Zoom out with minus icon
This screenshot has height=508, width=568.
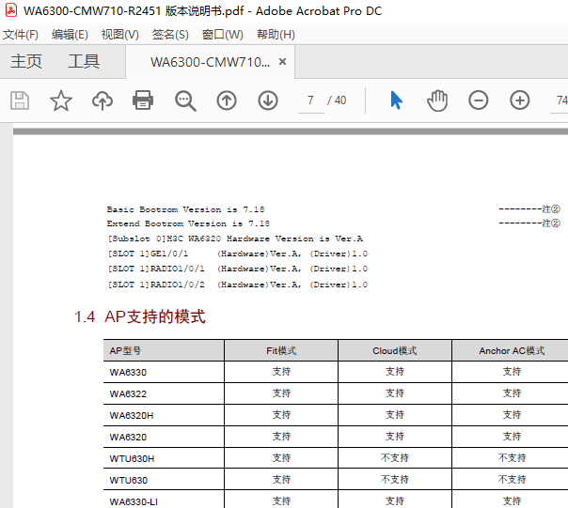[x=479, y=100]
